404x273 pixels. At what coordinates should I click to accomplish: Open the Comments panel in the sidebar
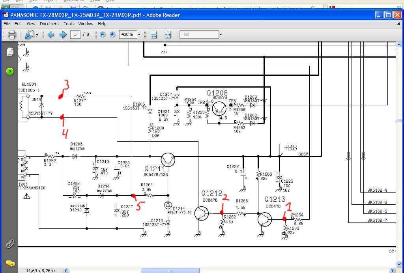click(10, 263)
